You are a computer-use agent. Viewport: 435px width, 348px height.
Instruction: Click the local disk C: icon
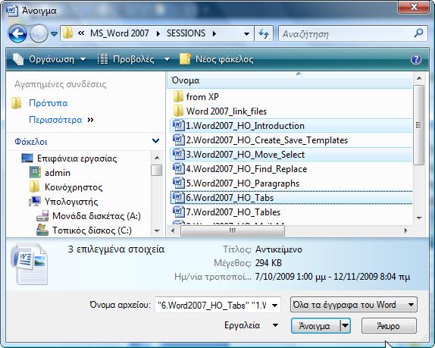[42, 230]
